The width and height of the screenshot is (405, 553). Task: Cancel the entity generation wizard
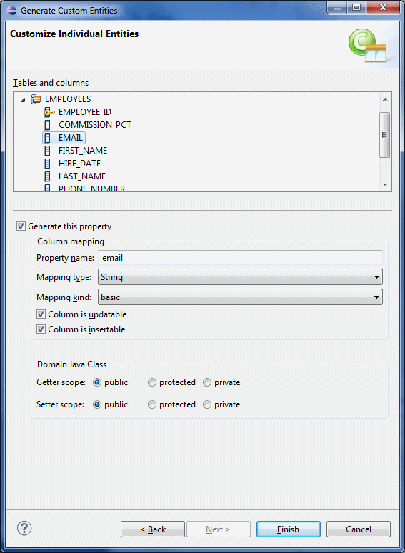[x=358, y=529]
